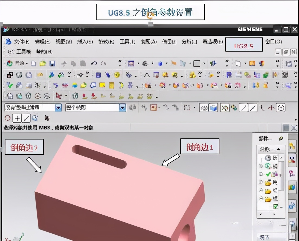
Task: Toggle the checkbox at the bottom of the tree
Action: click(275, 206)
